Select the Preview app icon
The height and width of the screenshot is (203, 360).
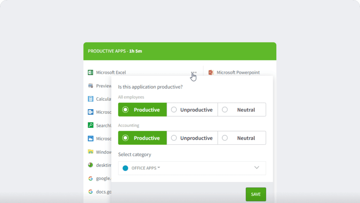coord(91,86)
